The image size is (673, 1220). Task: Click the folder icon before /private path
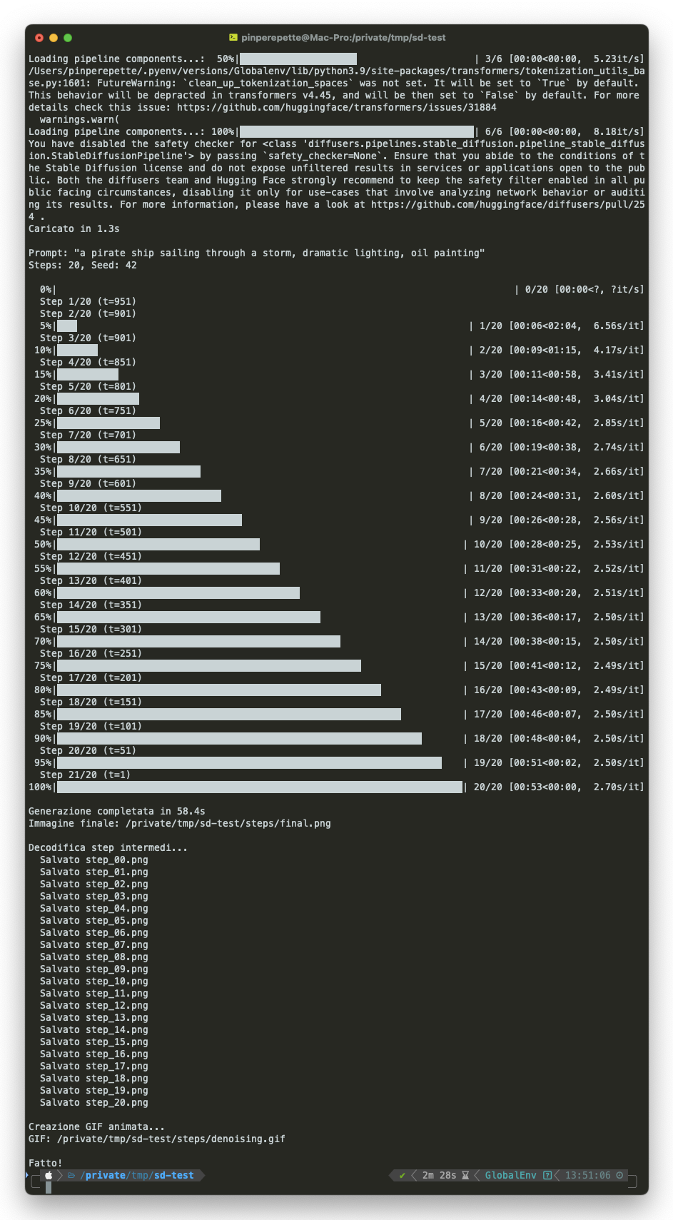coord(71,1175)
